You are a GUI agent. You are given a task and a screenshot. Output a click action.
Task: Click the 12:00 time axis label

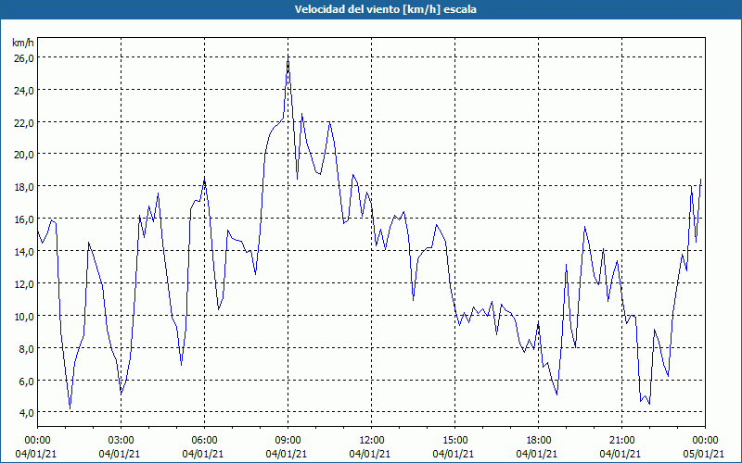click(372, 441)
